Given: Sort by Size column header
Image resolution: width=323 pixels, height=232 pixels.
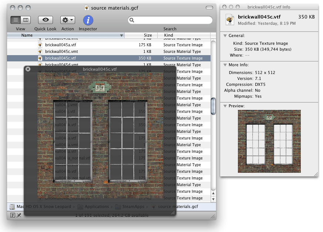Looking at the screenshot, I should click(x=141, y=35).
